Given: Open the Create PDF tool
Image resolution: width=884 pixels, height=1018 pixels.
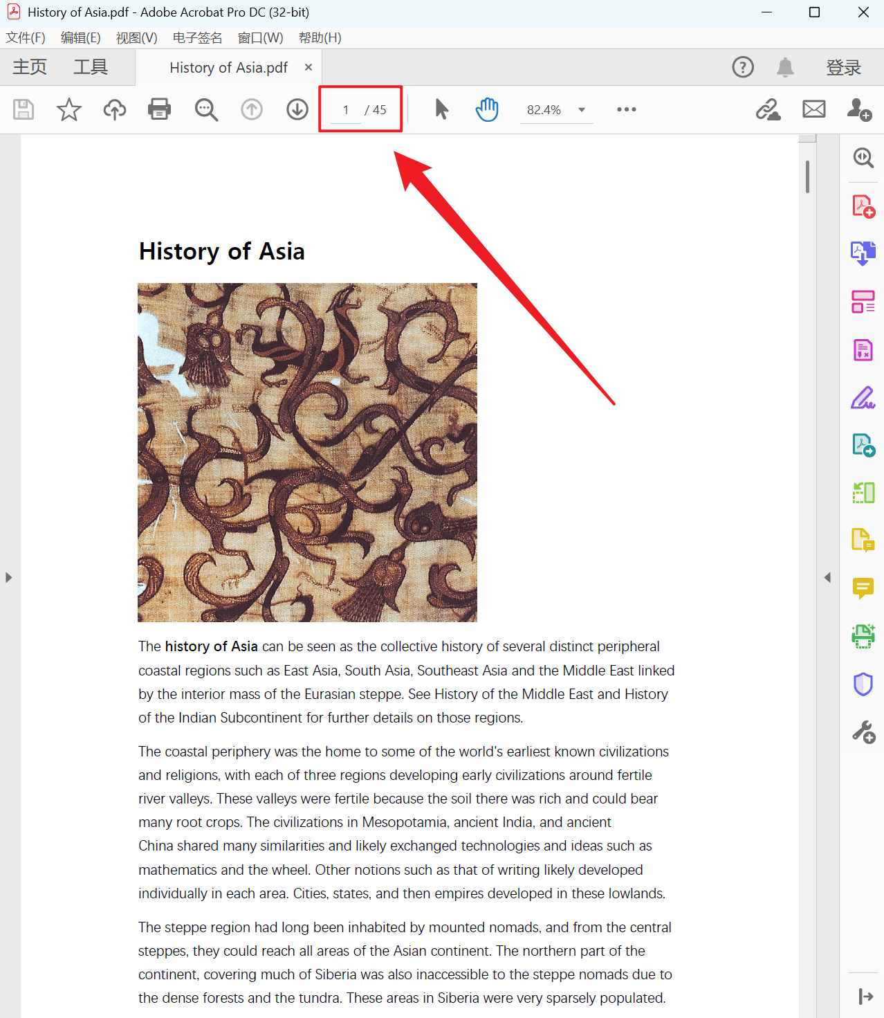Looking at the screenshot, I should (863, 205).
